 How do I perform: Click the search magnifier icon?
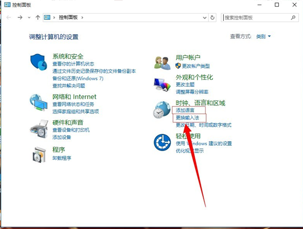pyautogui.click(x=293, y=18)
